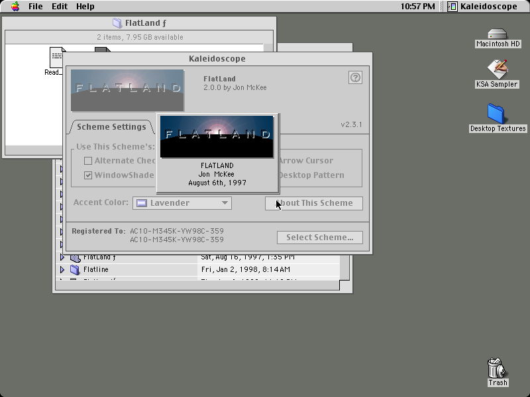Expand the Flatline folder triangle
Screen dimensions: 530x397
62,269
